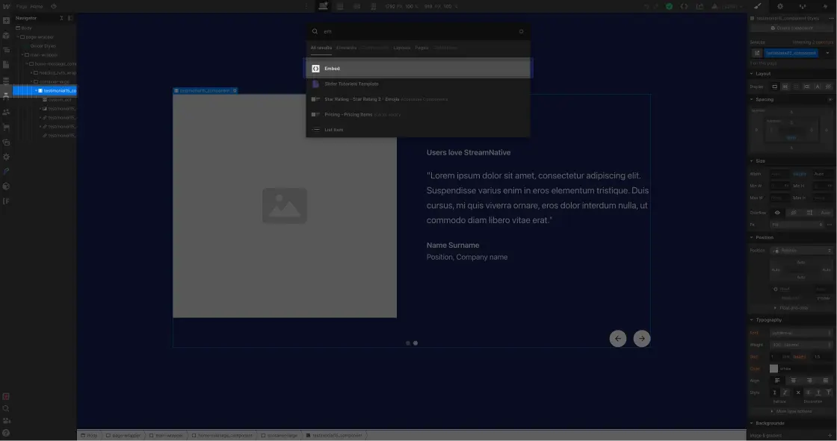Image resolution: width=837 pixels, height=441 pixels.
Task: Collapse the Layout section
Action: (x=752, y=74)
